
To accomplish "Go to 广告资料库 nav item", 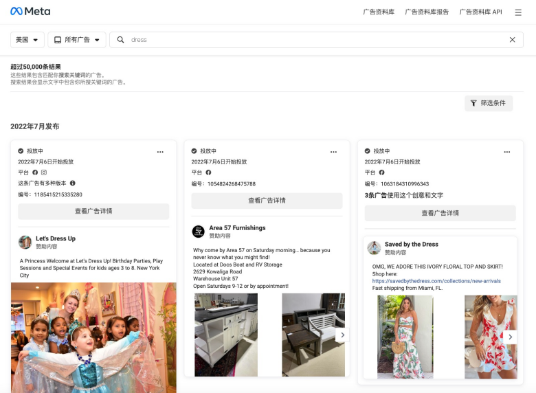I will pyautogui.click(x=379, y=12).
